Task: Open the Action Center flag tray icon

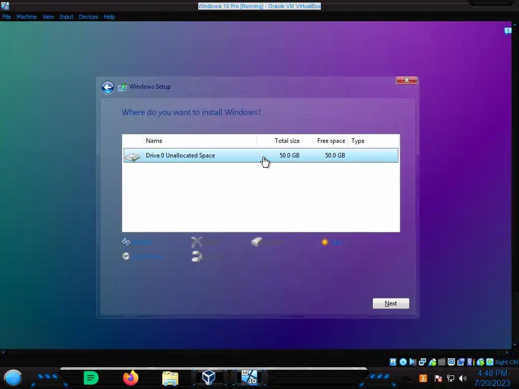Action: (x=438, y=378)
